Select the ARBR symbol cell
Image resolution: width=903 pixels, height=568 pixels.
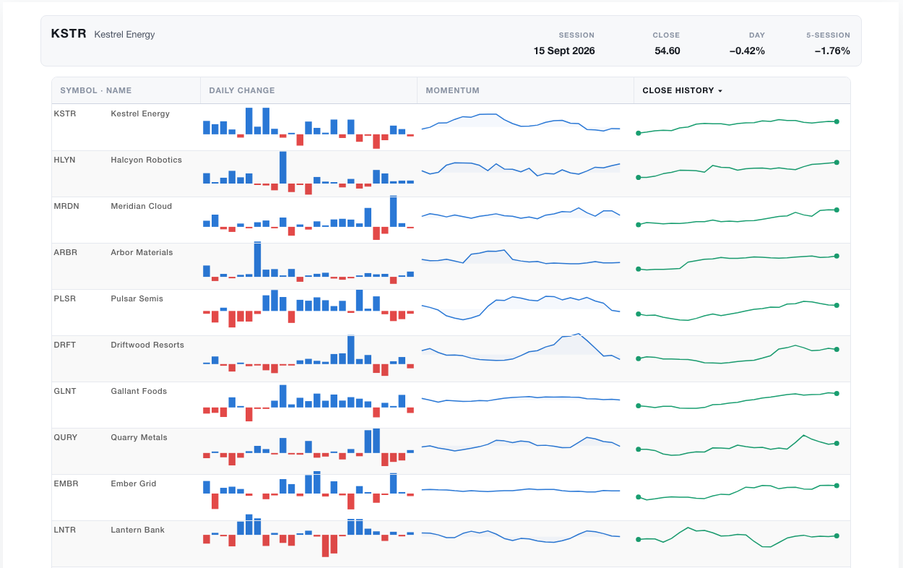(66, 252)
